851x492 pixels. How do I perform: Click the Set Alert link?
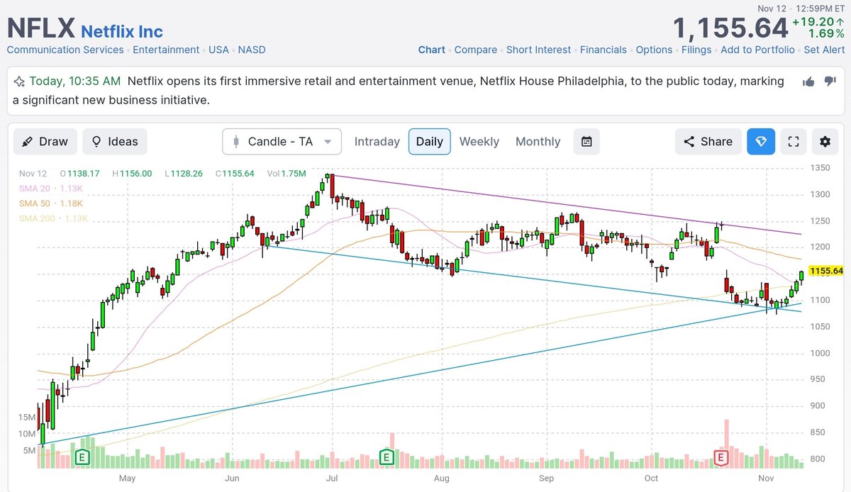click(x=824, y=50)
